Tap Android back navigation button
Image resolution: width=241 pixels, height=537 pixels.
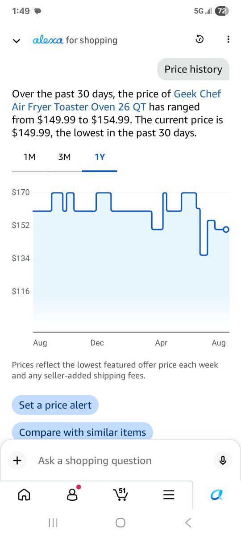[x=188, y=522]
